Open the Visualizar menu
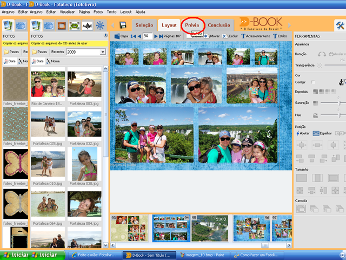 [67, 12]
